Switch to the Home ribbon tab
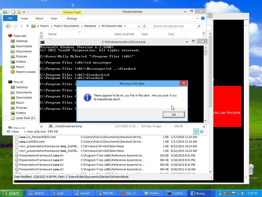262x197 pixels. point(25,18)
